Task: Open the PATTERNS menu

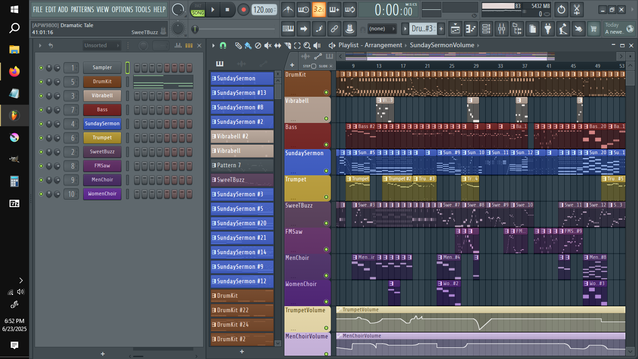Action: (x=82, y=9)
